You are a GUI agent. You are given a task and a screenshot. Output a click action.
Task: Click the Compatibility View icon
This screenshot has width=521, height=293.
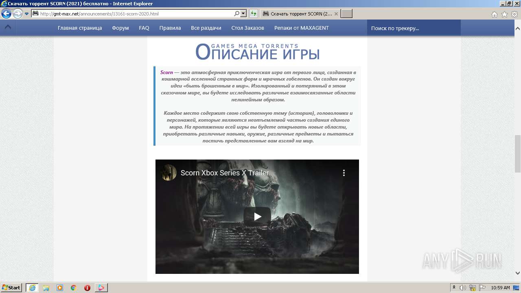(254, 14)
